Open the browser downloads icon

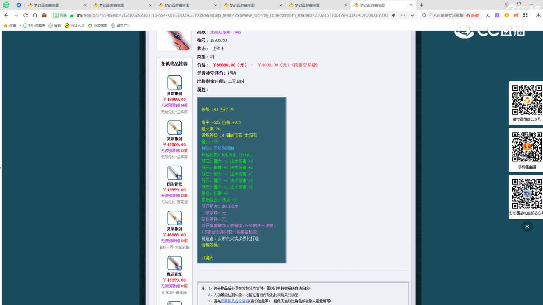[539, 16]
